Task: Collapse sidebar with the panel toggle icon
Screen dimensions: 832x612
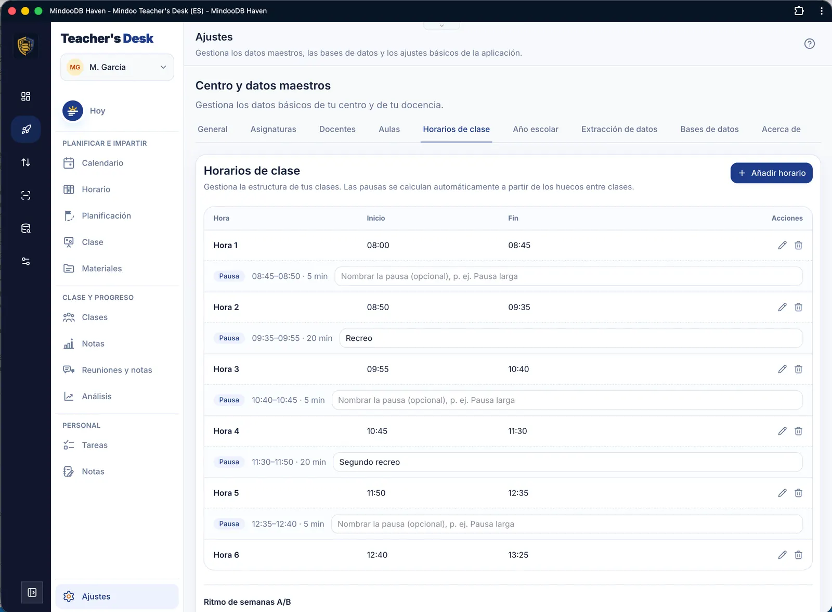Action: point(32,592)
